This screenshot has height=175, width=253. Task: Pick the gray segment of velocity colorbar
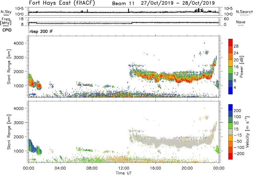click(231, 132)
